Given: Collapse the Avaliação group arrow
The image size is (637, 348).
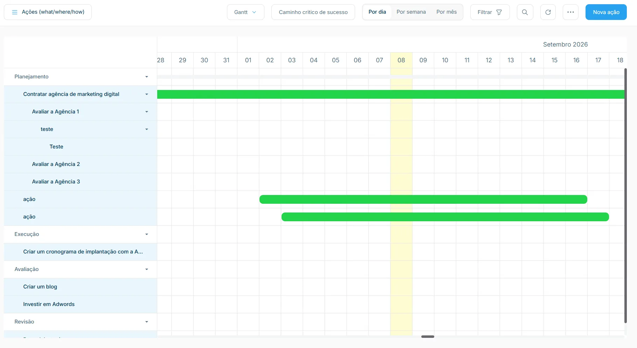Looking at the screenshot, I should click(147, 269).
